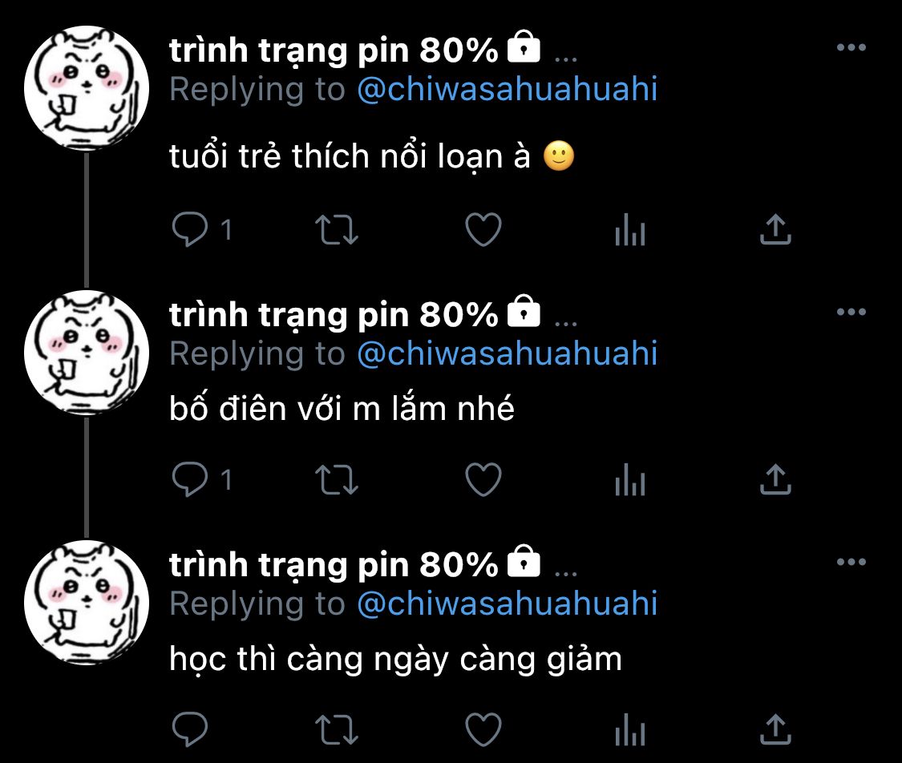Retweet the 'bố điên với m lắm nhé' tweet

[337, 479]
